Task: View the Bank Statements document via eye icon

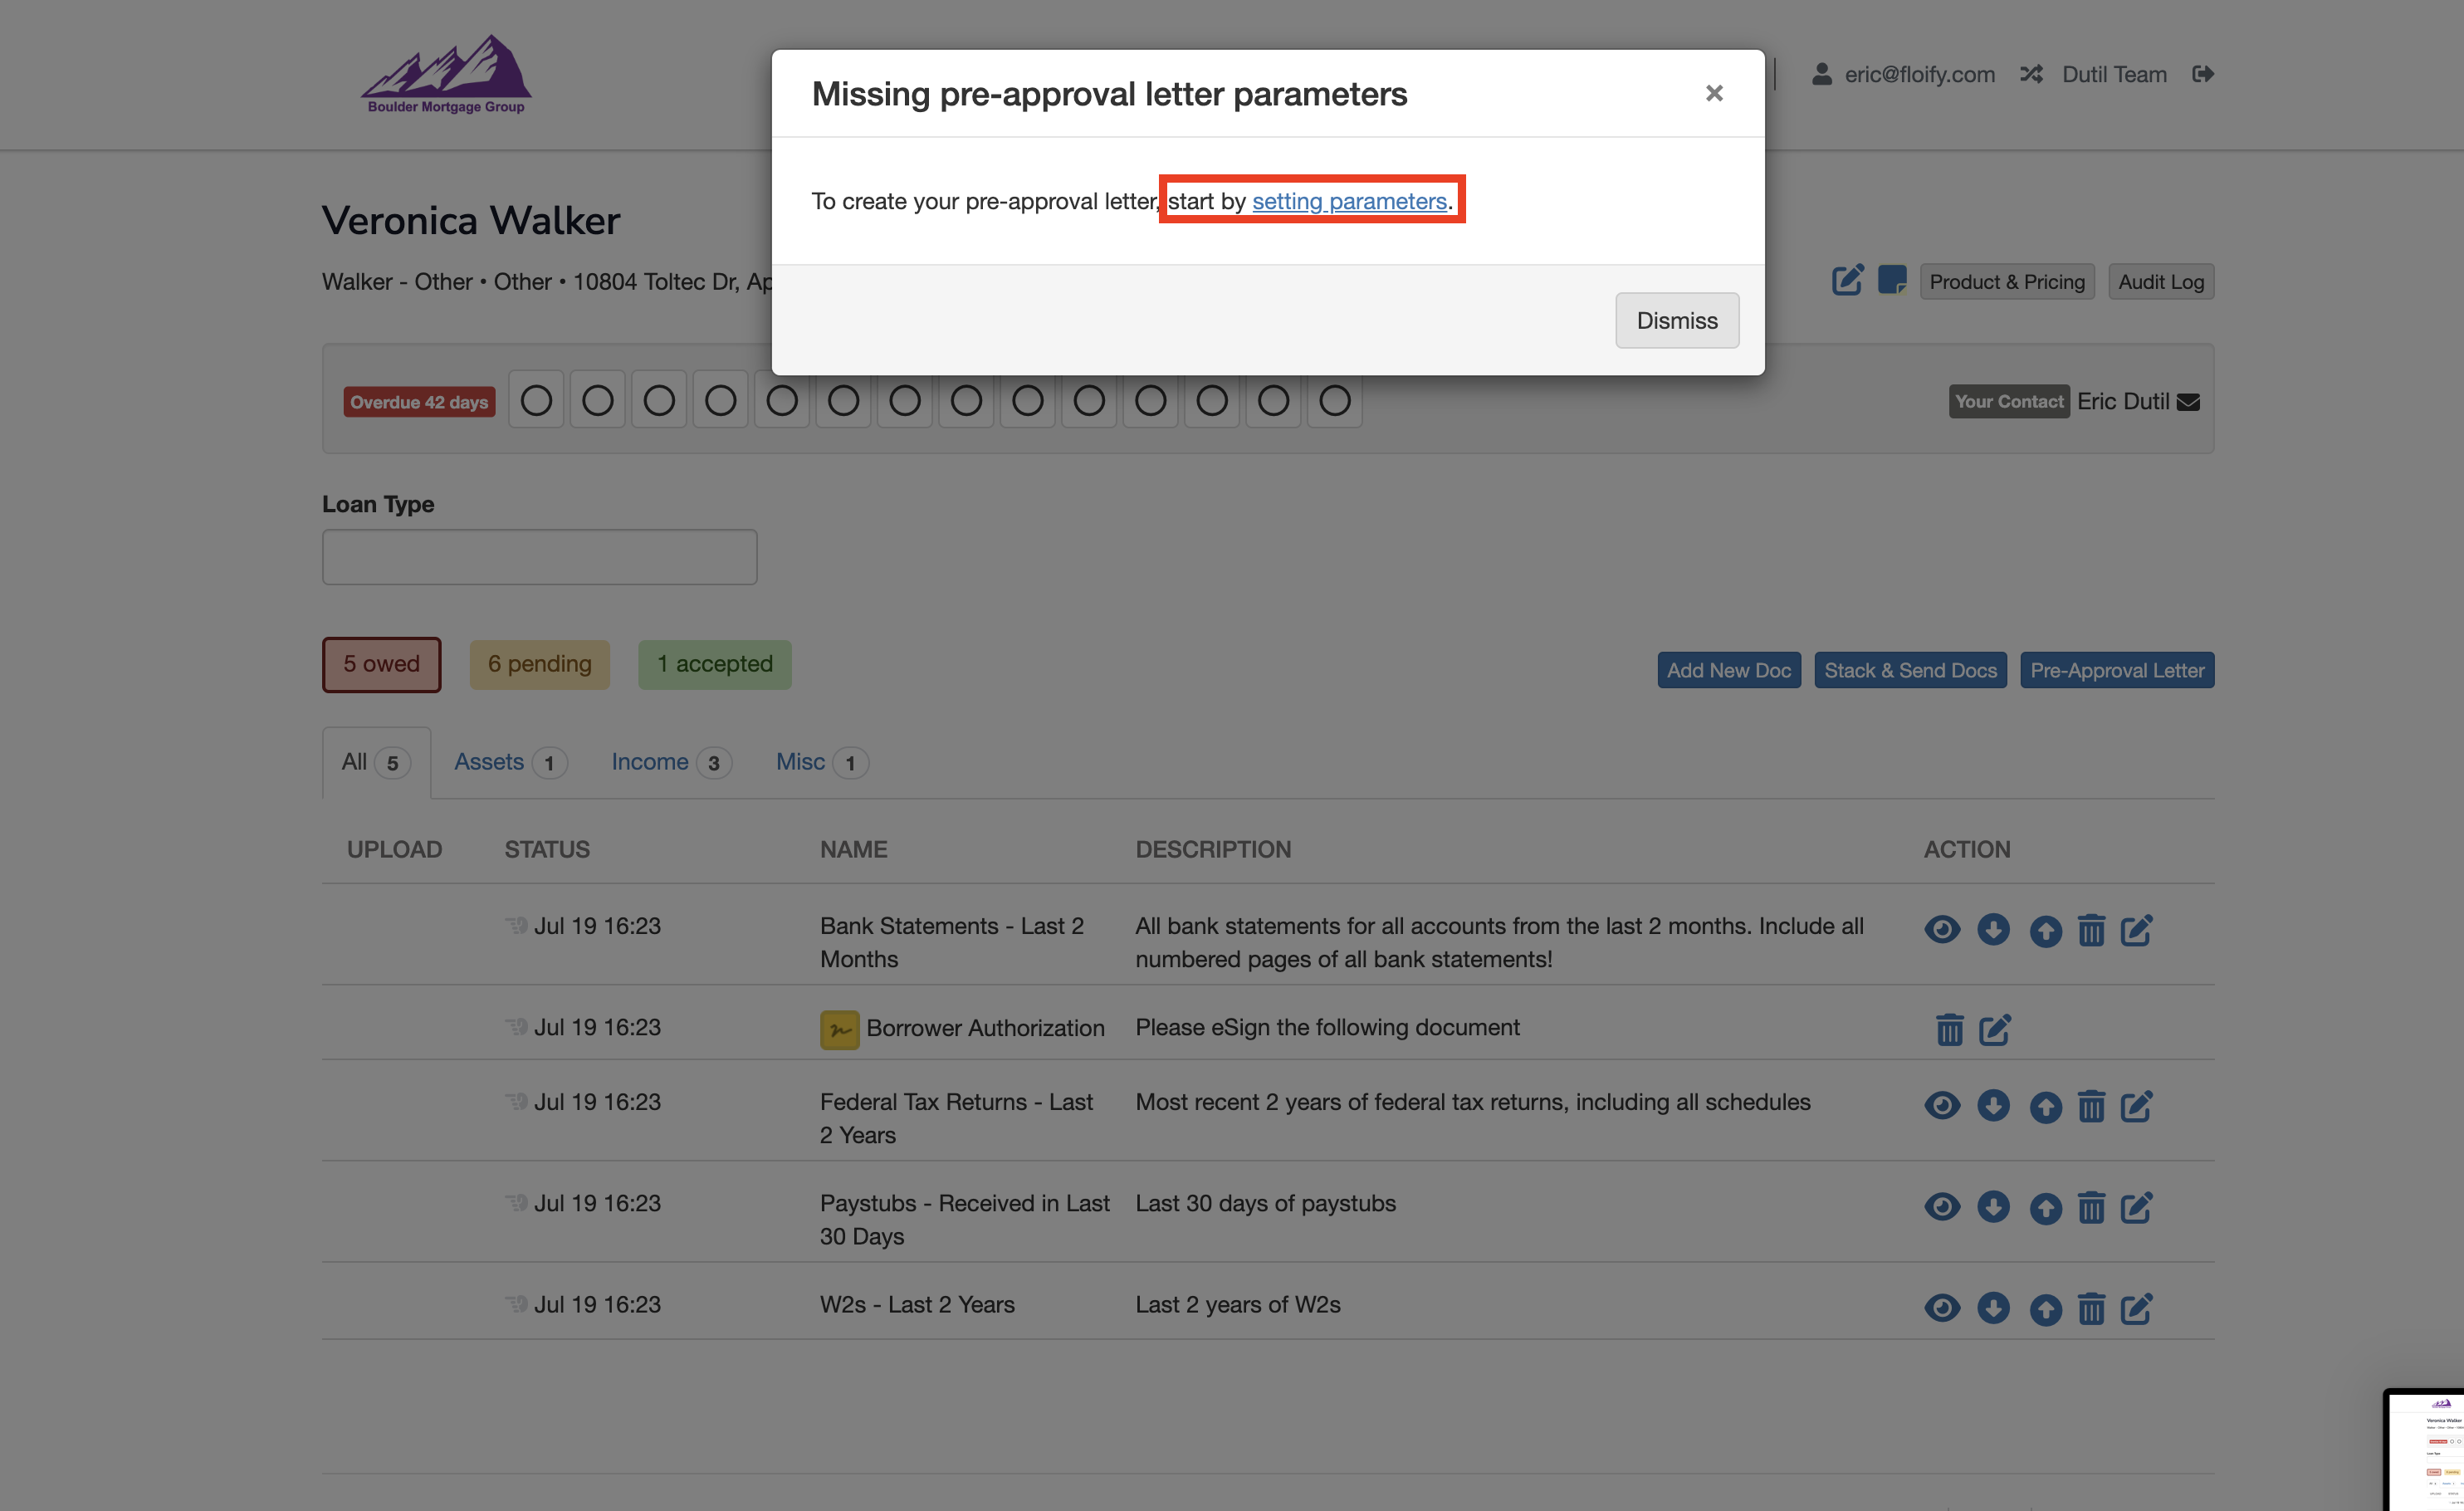Action: [x=1941, y=929]
